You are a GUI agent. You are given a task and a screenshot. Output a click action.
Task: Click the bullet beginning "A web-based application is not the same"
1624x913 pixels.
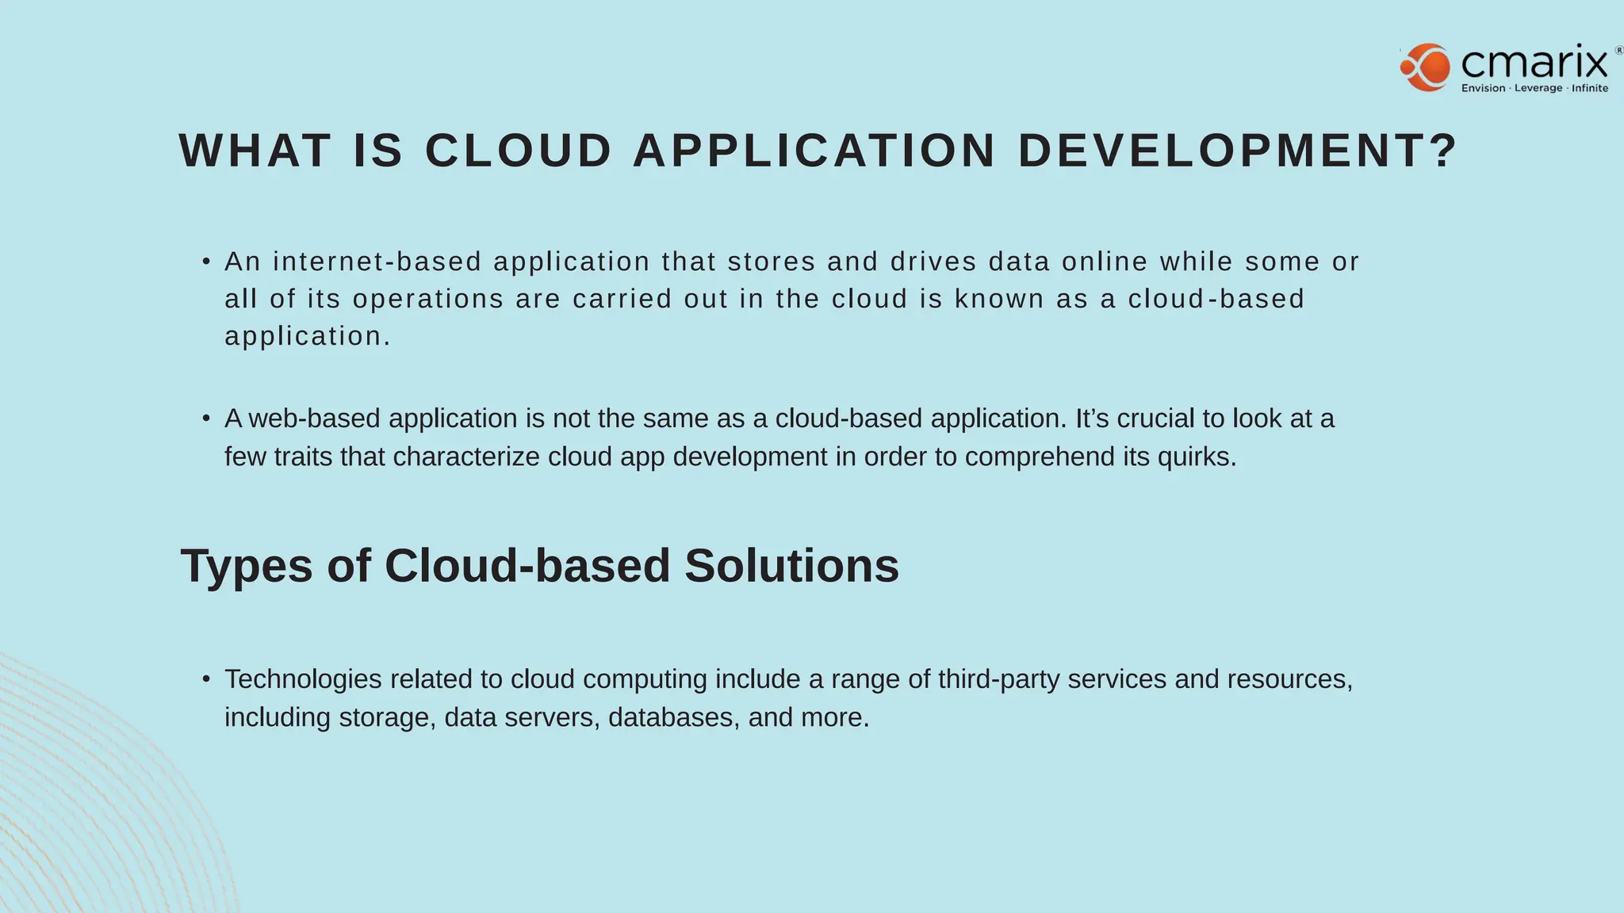click(x=768, y=437)
